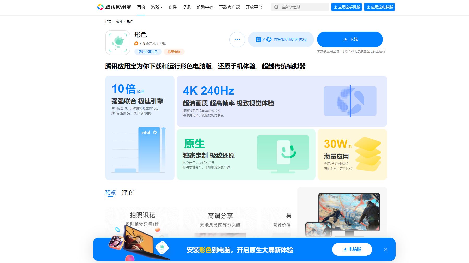Click the 10倍 加速 feature card
Screen dimensions: 469x263
(x=140, y=128)
